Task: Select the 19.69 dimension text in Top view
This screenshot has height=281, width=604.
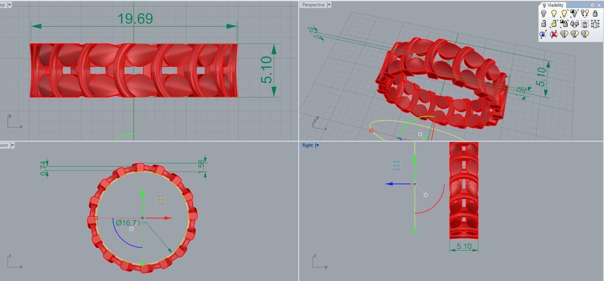Action: pos(135,19)
